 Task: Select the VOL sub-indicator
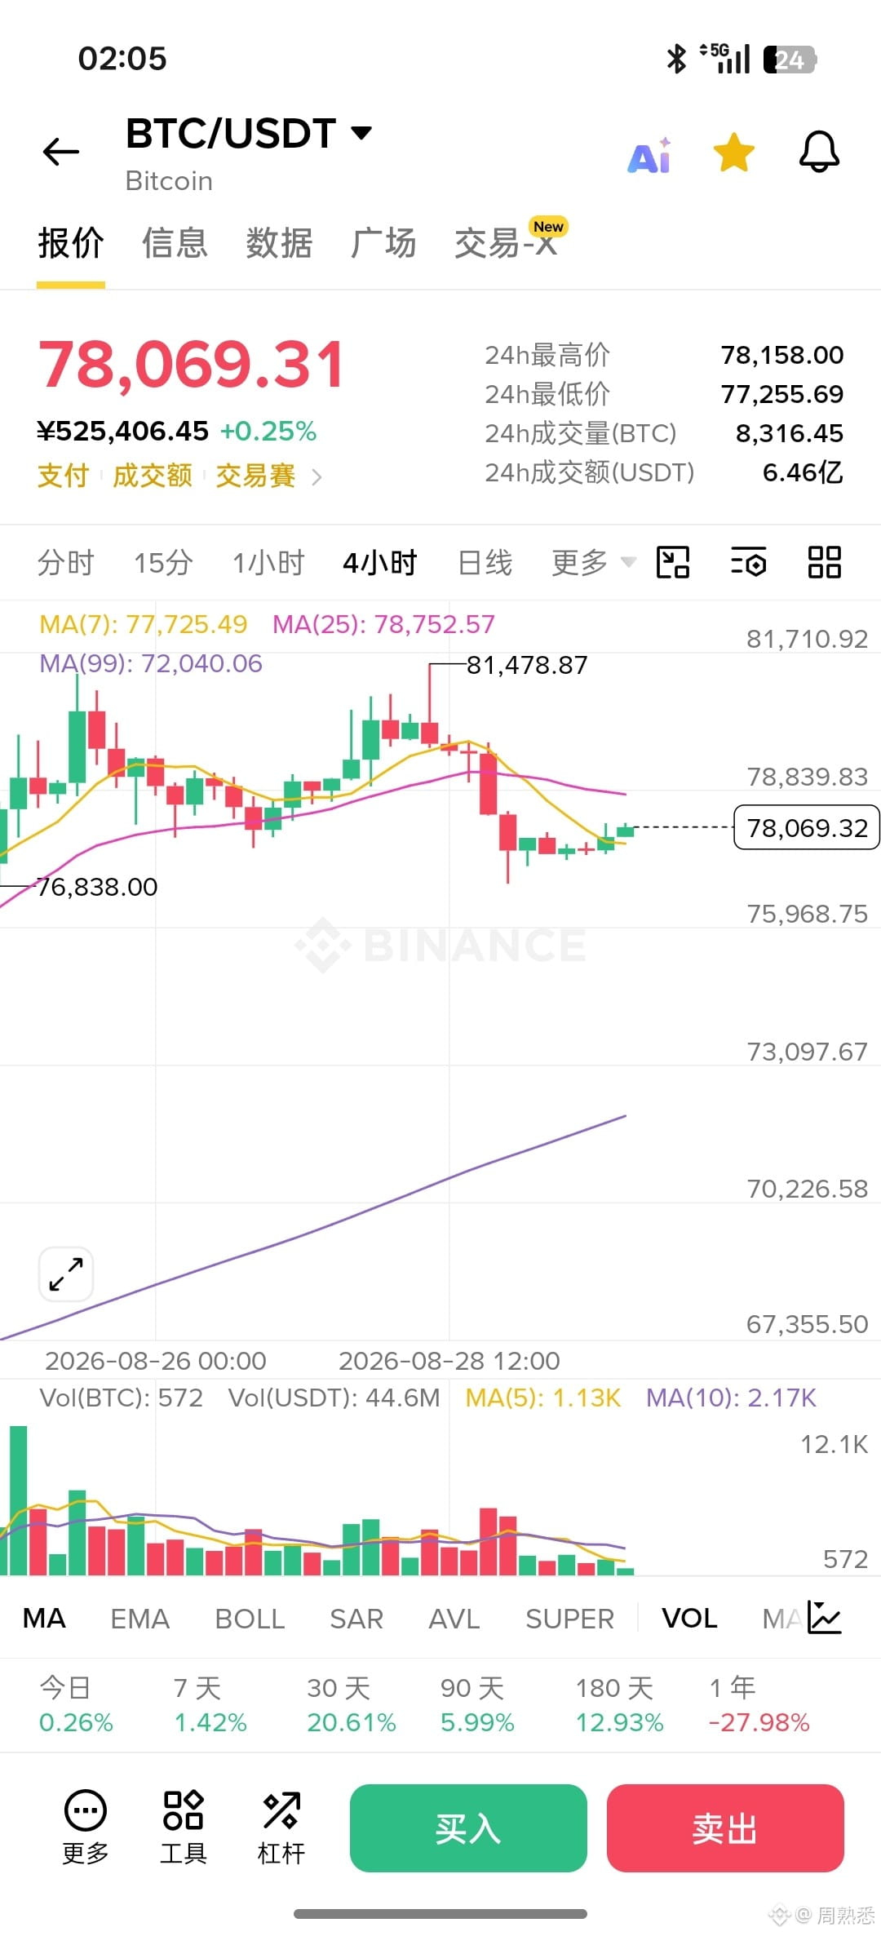[x=689, y=1619]
